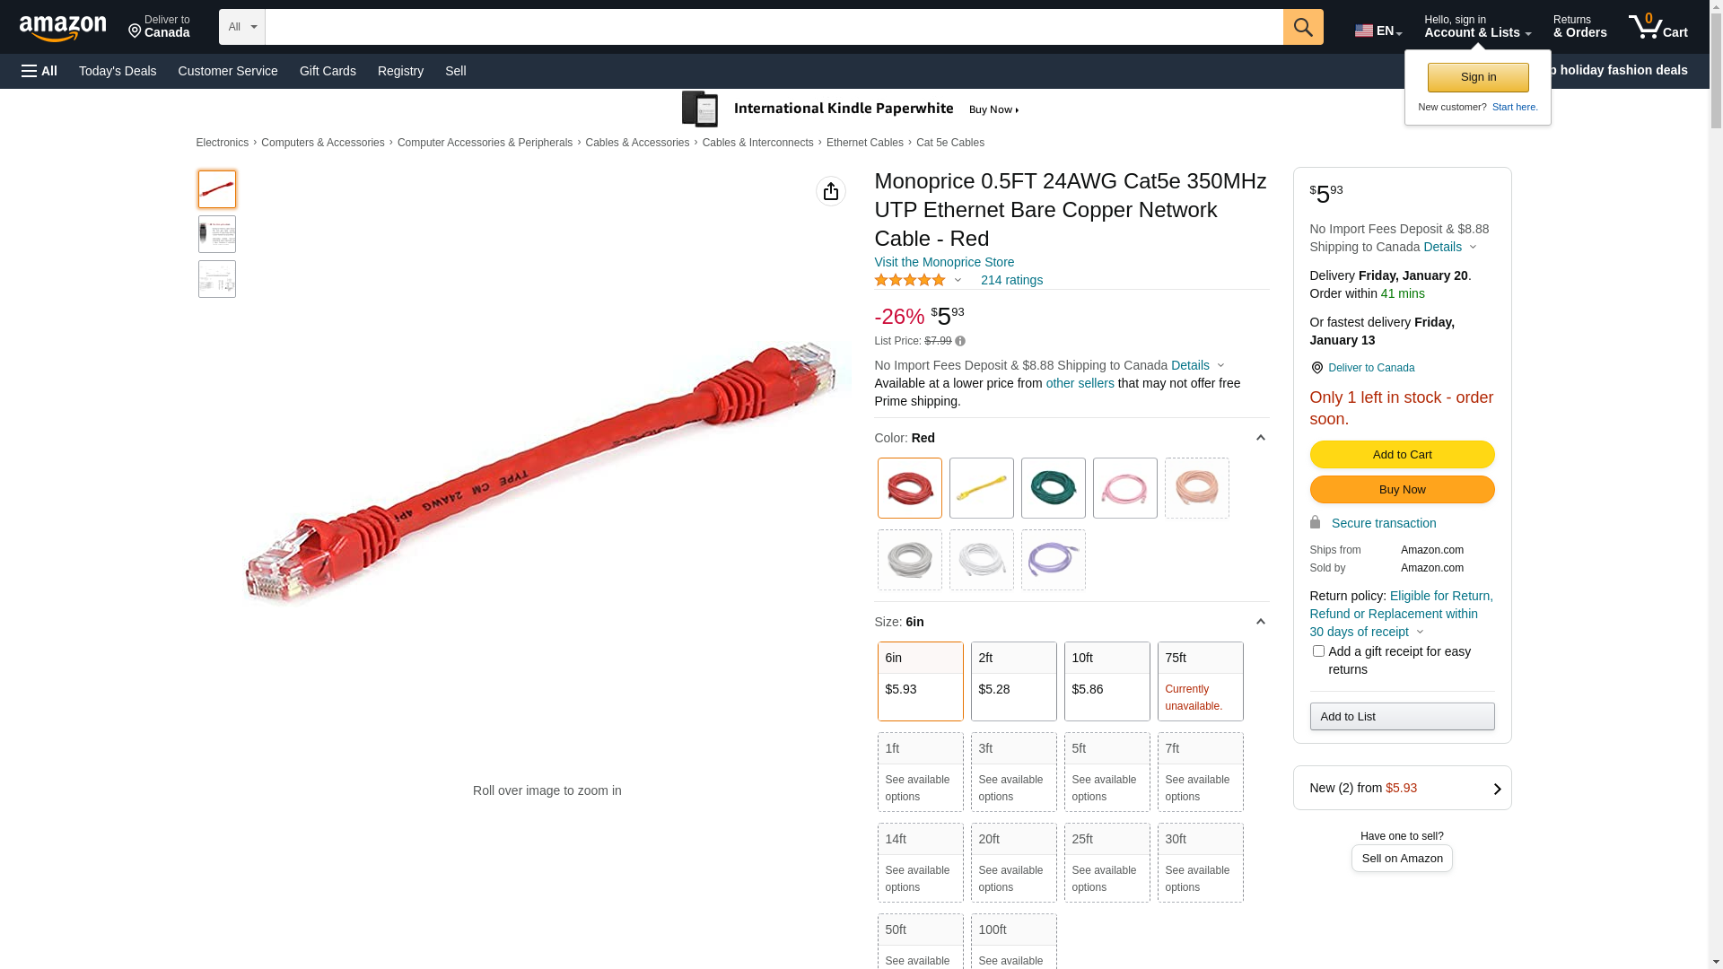Choose the green cable color swatch
This screenshot has height=969, width=1723.
(x=1053, y=488)
